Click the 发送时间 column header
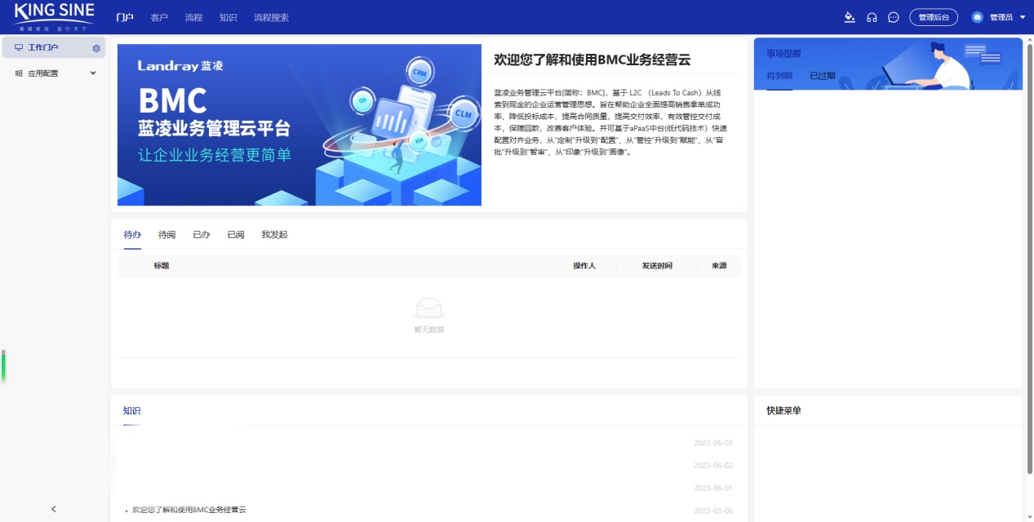1034x522 pixels. (657, 266)
